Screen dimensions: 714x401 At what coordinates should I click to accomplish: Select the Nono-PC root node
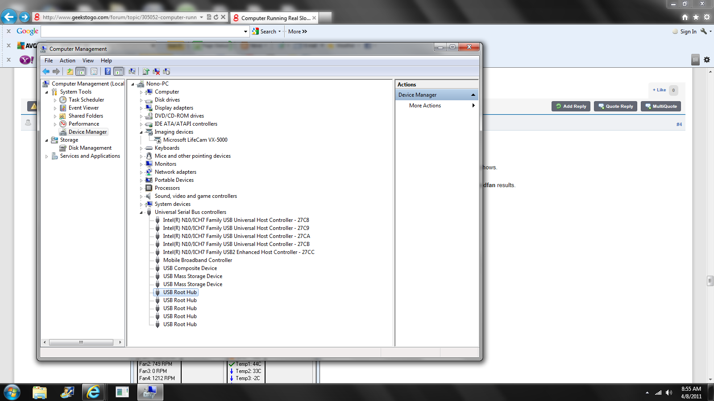(157, 84)
